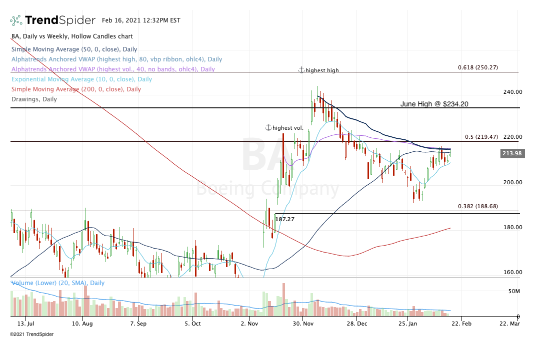This screenshot has height=339, width=535.
Task: Click the 0.382 (188.68) Fibonacci label
Action: (x=477, y=206)
